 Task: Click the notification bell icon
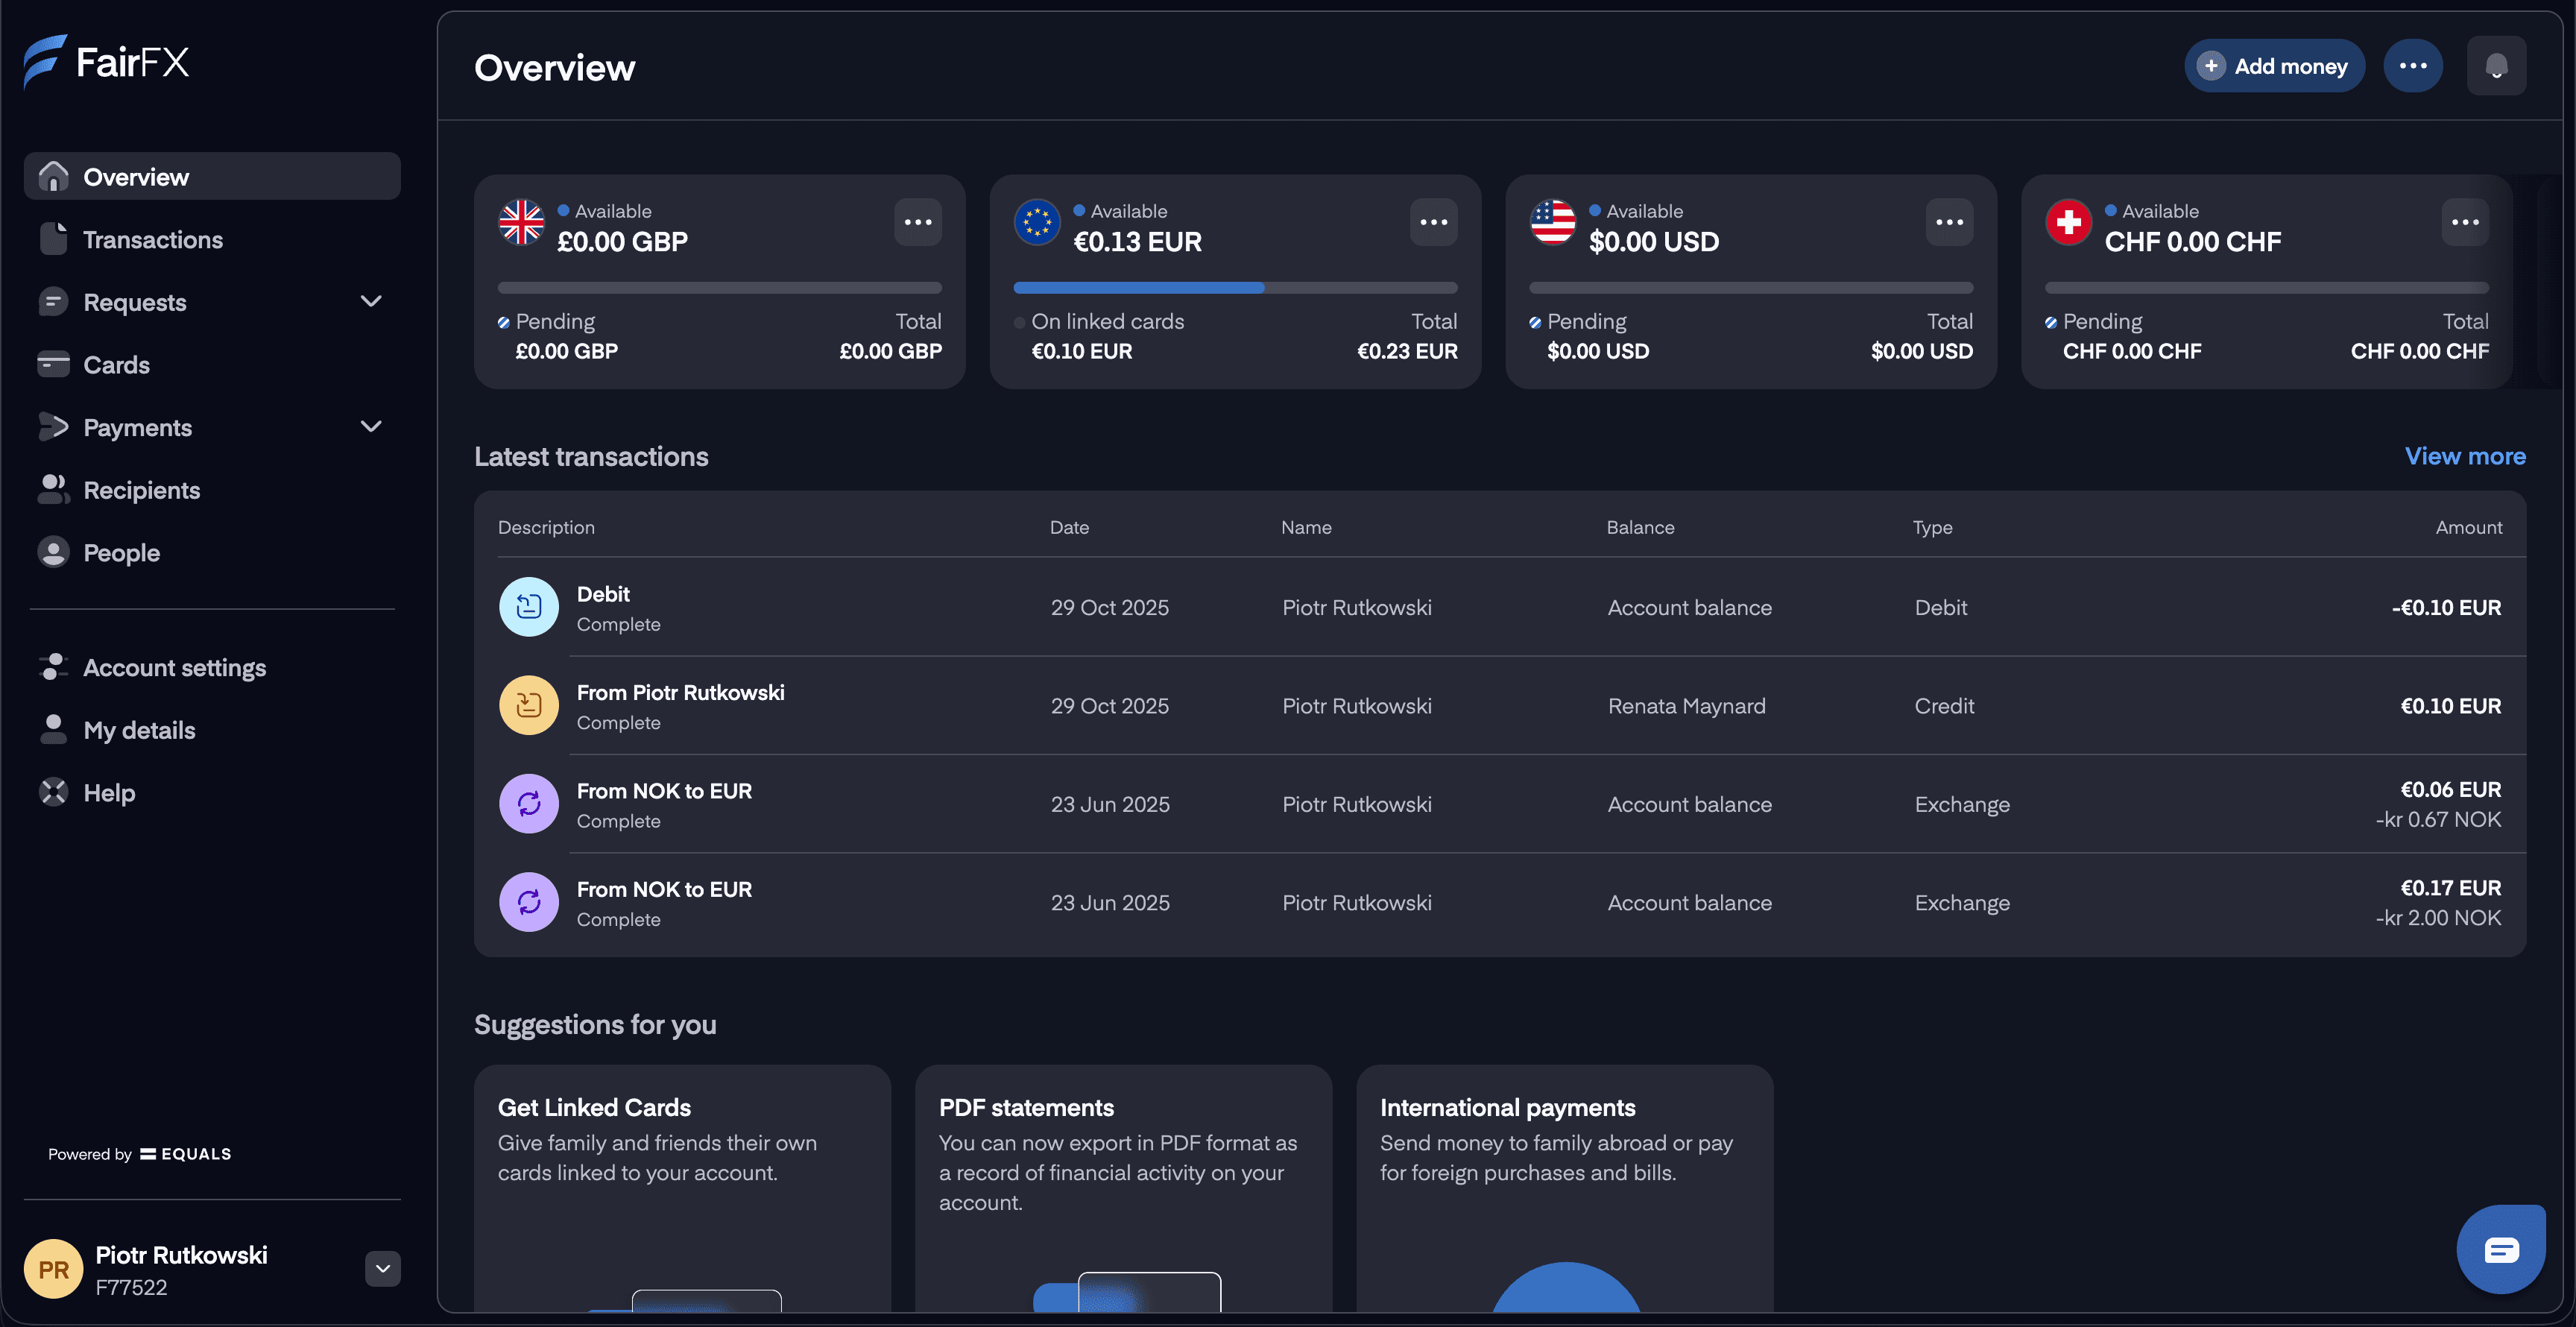click(2497, 65)
